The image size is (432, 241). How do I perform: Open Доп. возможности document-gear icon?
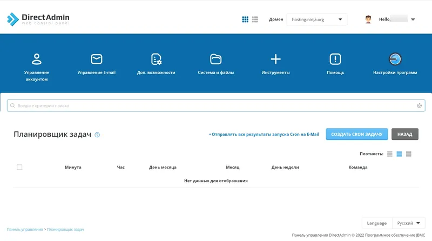(156, 59)
